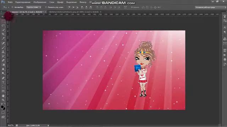The width and height of the screenshot is (227, 127).
Task: Select the Zoom tool
Action: (x=3, y=100)
